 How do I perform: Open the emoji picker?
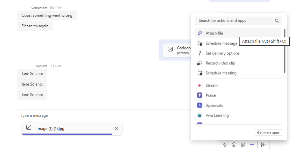pos(234,145)
